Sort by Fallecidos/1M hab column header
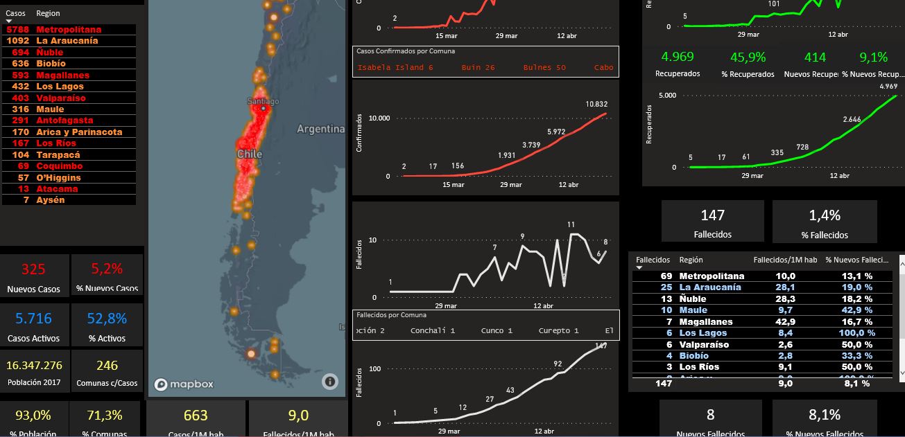 (x=784, y=260)
